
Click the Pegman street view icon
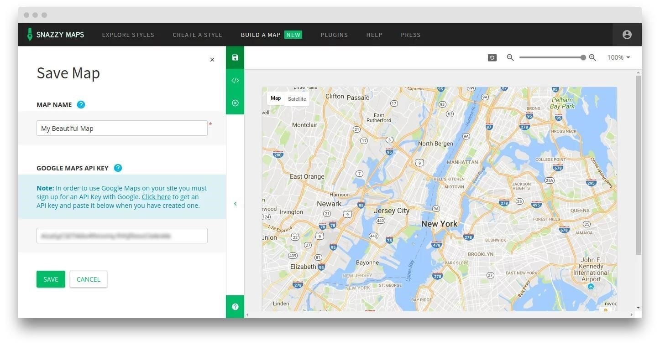[x=606, y=310]
